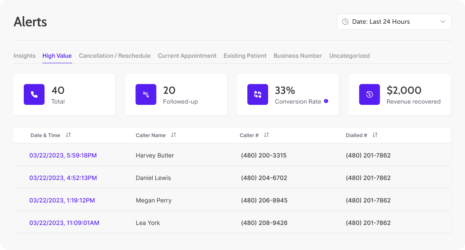The height and width of the screenshot is (250, 465).
Task: Click the phone icon on the Total card
Action: coord(34,94)
